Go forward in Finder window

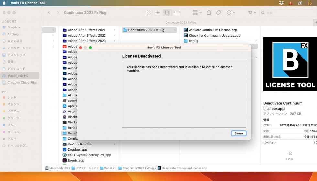[58, 13]
